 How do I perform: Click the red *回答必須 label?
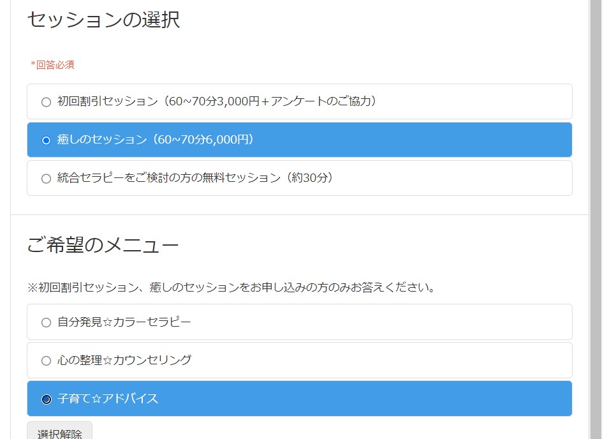pos(53,64)
